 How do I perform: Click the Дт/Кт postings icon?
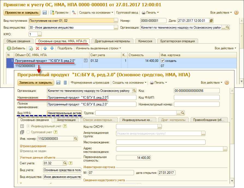(x=74, y=13)
